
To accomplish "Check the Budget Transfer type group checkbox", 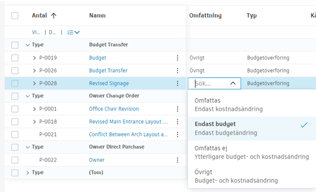I will [x=15, y=45].
